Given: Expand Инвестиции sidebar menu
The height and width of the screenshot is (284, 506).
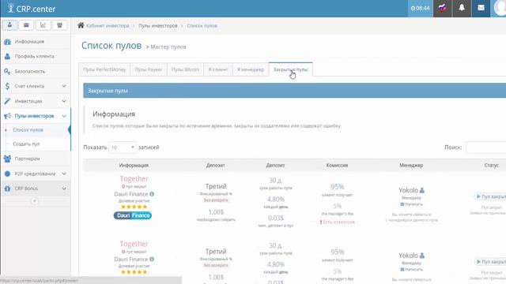Looking at the screenshot, I should pos(36,101).
